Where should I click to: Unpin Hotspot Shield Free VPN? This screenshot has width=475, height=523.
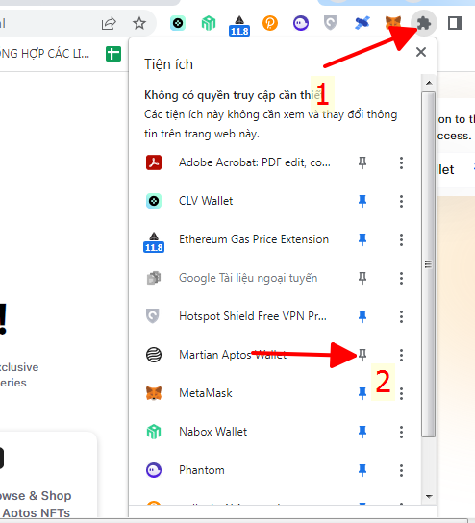point(362,316)
